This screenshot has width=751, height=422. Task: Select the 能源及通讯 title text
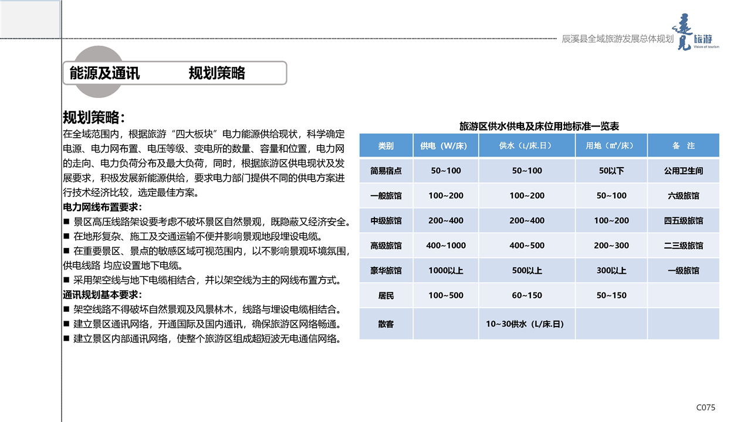click(104, 73)
